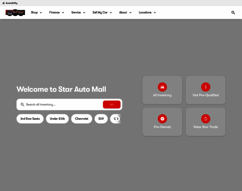Open the Get Pre-Qualified label link
242x191 pixels.
tap(206, 95)
